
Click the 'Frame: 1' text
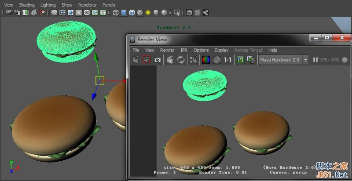click(165, 173)
